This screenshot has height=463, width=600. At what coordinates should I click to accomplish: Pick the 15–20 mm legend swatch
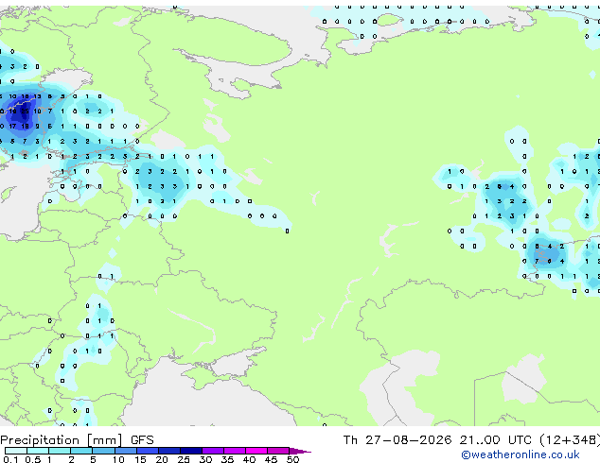(148, 451)
